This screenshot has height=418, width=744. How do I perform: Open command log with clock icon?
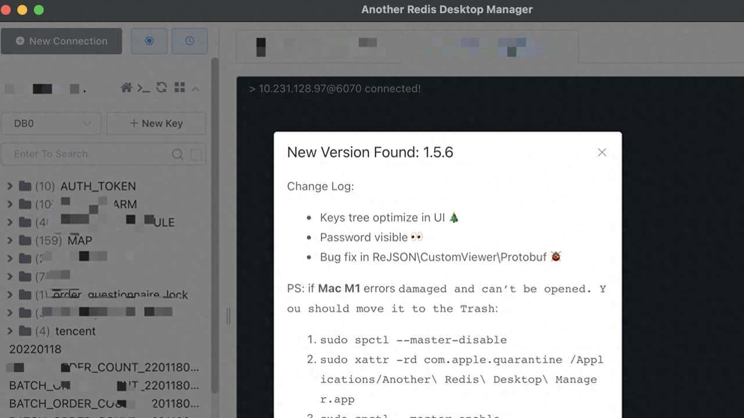point(189,41)
